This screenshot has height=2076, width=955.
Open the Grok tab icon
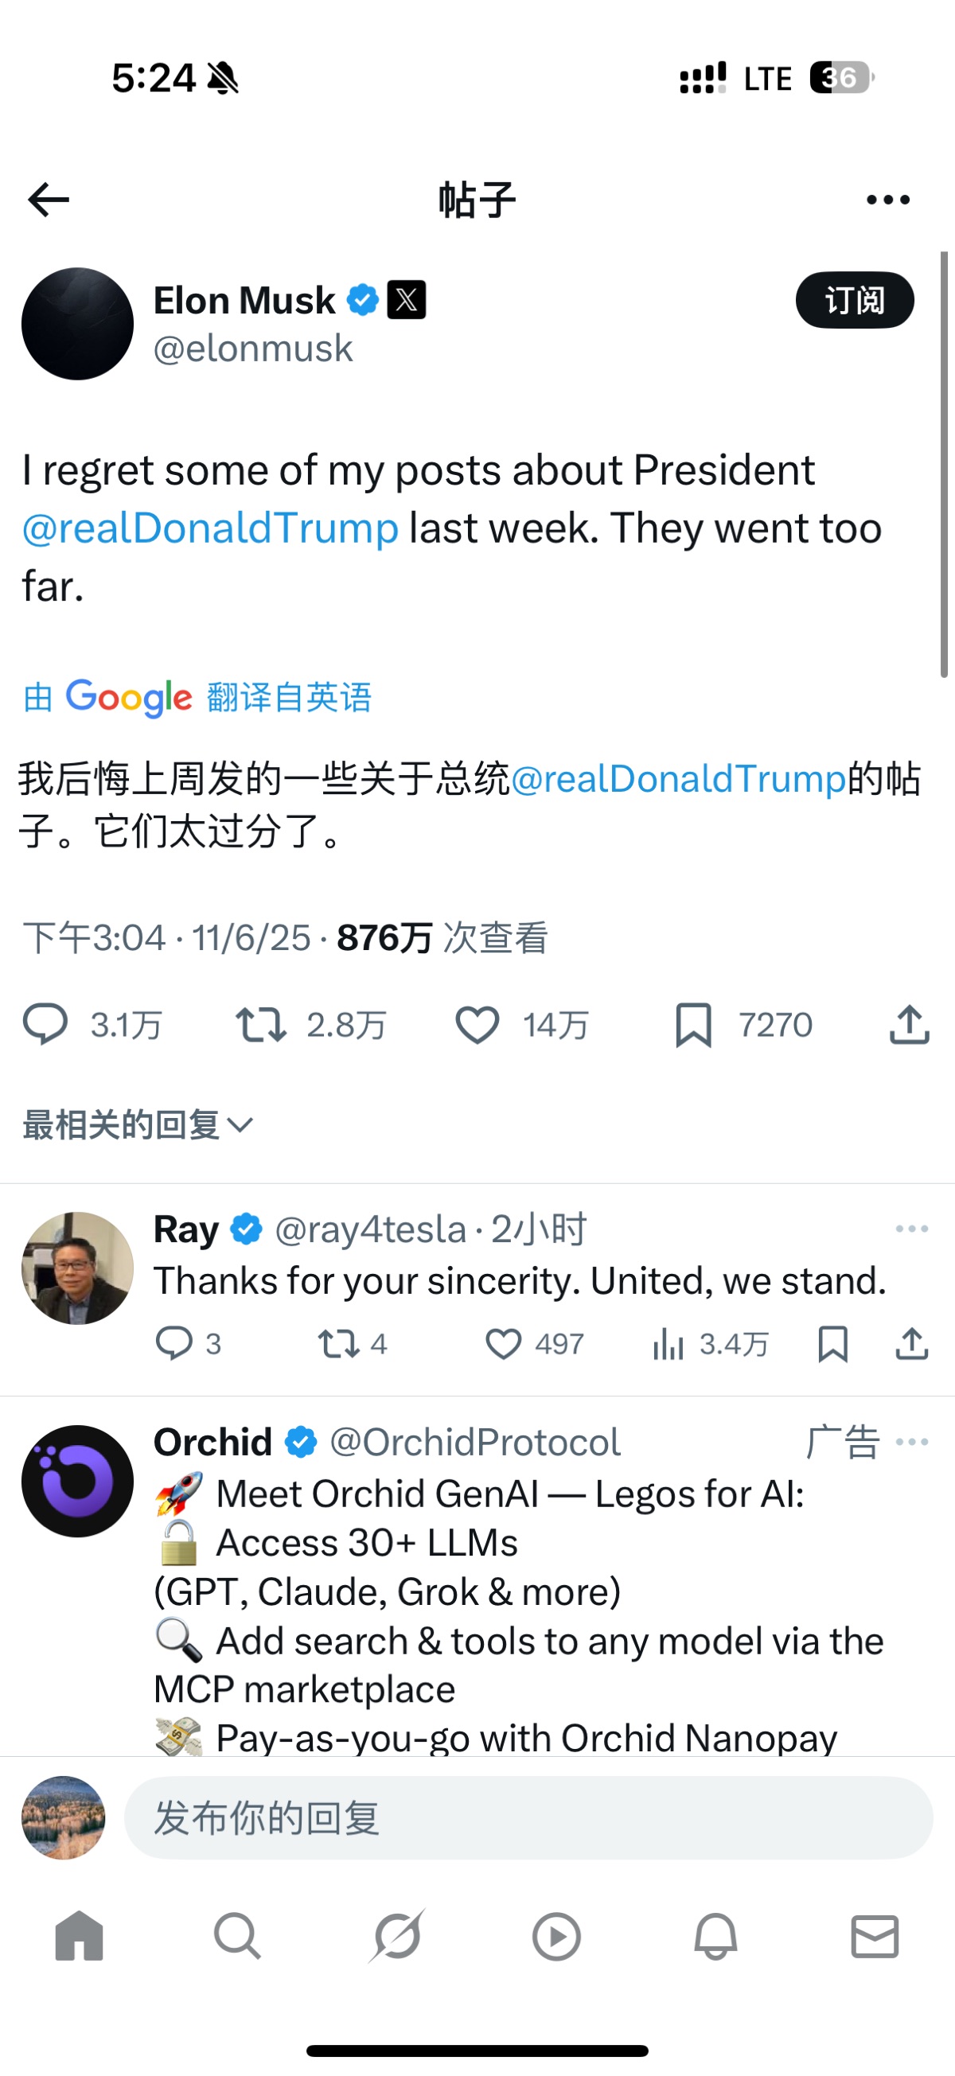(x=396, y=1936)
